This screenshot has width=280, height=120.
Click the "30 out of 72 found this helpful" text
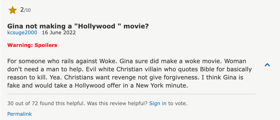click(46, 103)
